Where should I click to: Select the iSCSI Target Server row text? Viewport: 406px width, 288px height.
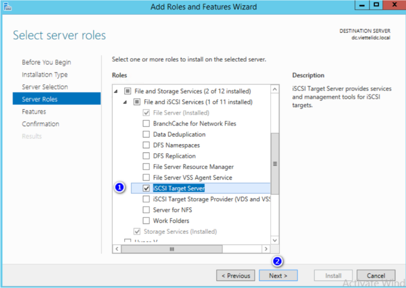(x=179, y=188)
